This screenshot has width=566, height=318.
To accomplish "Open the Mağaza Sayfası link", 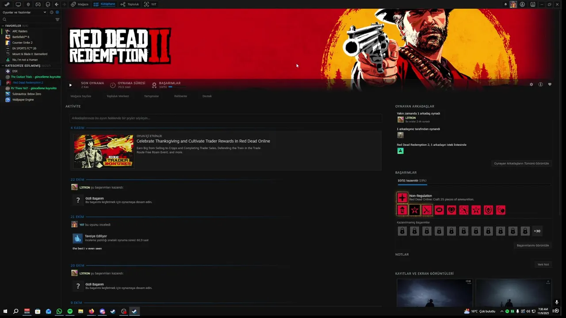I will pyautogui.click(x=81, y=96).
